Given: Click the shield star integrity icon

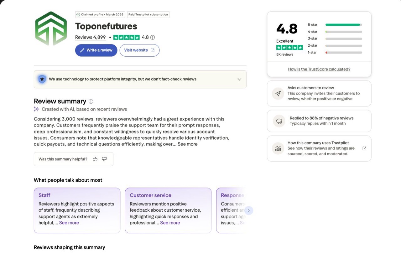Looking at the screenshot, I should [42, 79].
